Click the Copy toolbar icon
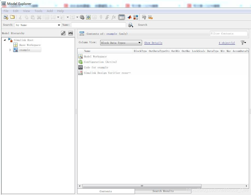Screen dimensions: 251x195 [x=26, y=17]
